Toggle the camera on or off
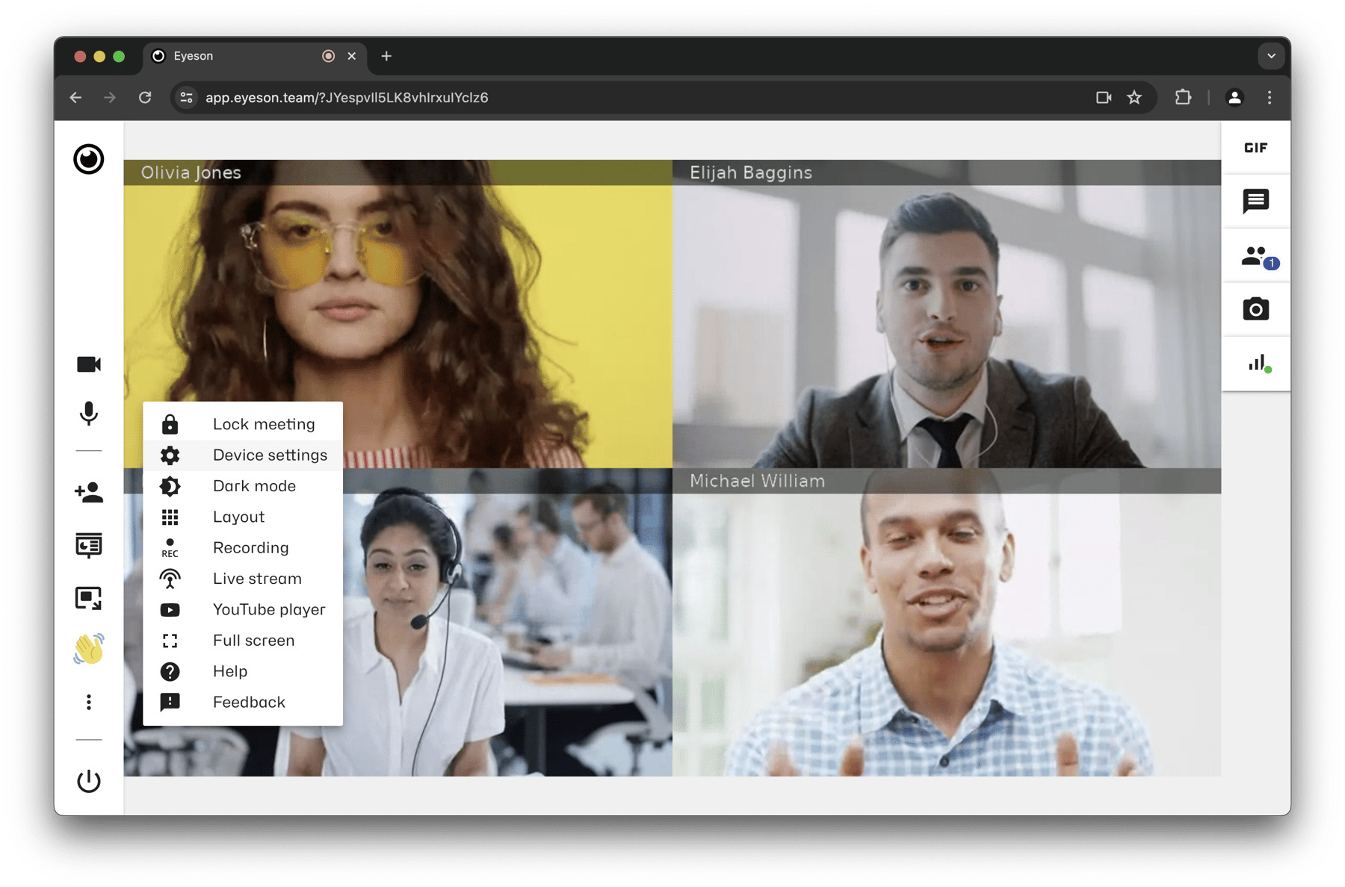Image resolution: width=1345 pixels, height=887 pixels. (89, 364)
